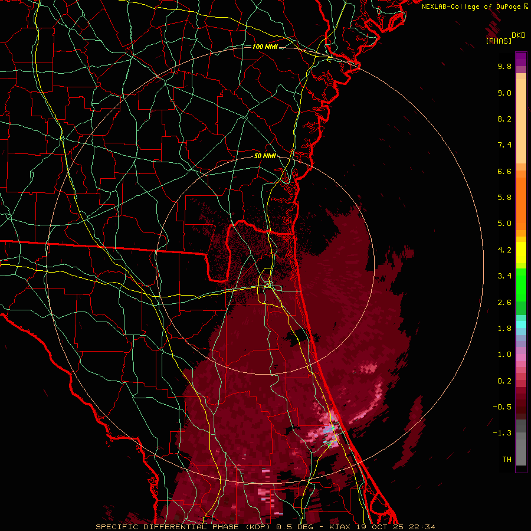
Task: Click the yellow segment of the color bar
Action: (x=521, y=253)
